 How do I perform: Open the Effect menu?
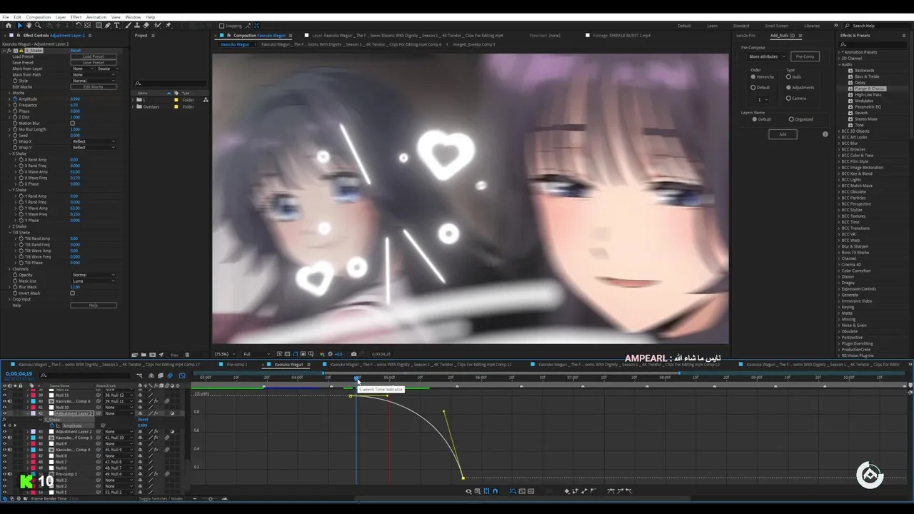click(76, 17)
